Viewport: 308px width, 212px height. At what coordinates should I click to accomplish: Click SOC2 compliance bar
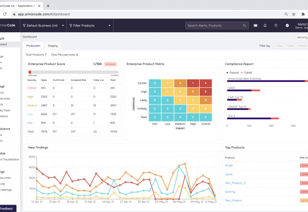[x=253, y=119]
